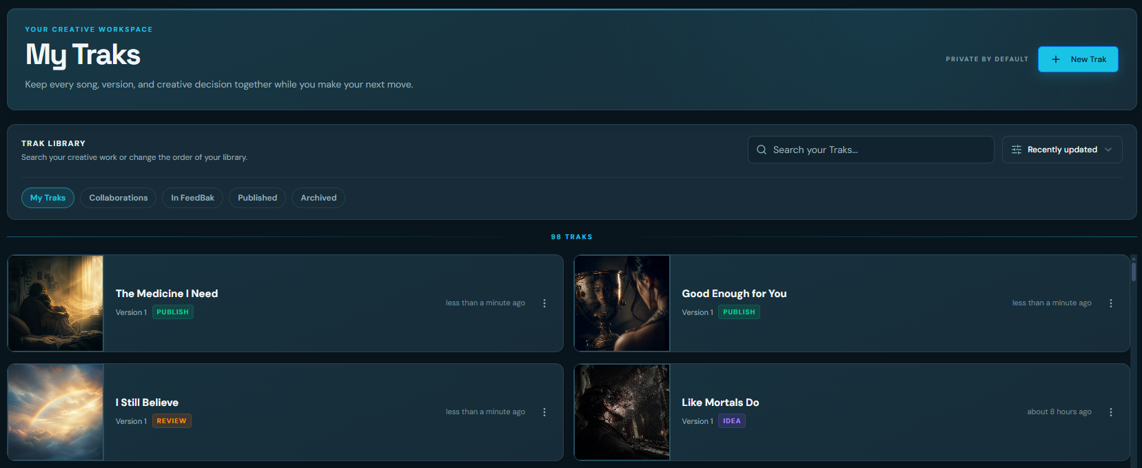Open the Good Enough for You title
Viewport: 1142px width, 468px height.
pos(734,294)
